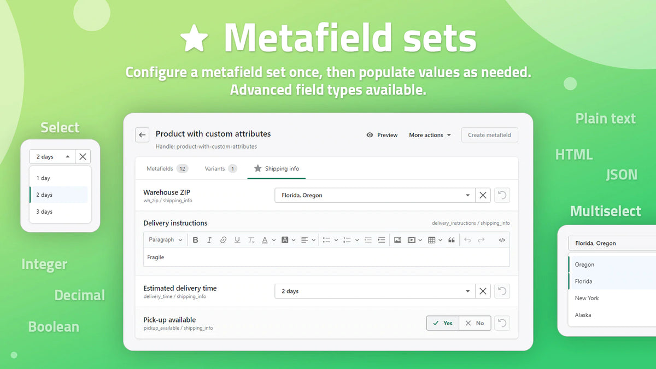Click the Preview eye button
This screenshot has width=656, height=369.
[x=382, y=135]
